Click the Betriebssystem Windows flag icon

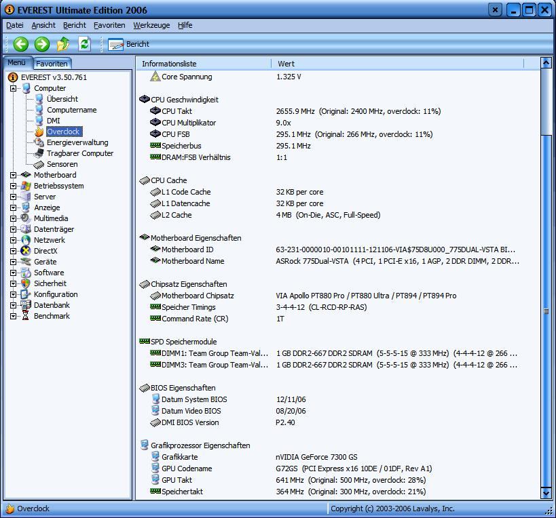pos(26,186)
